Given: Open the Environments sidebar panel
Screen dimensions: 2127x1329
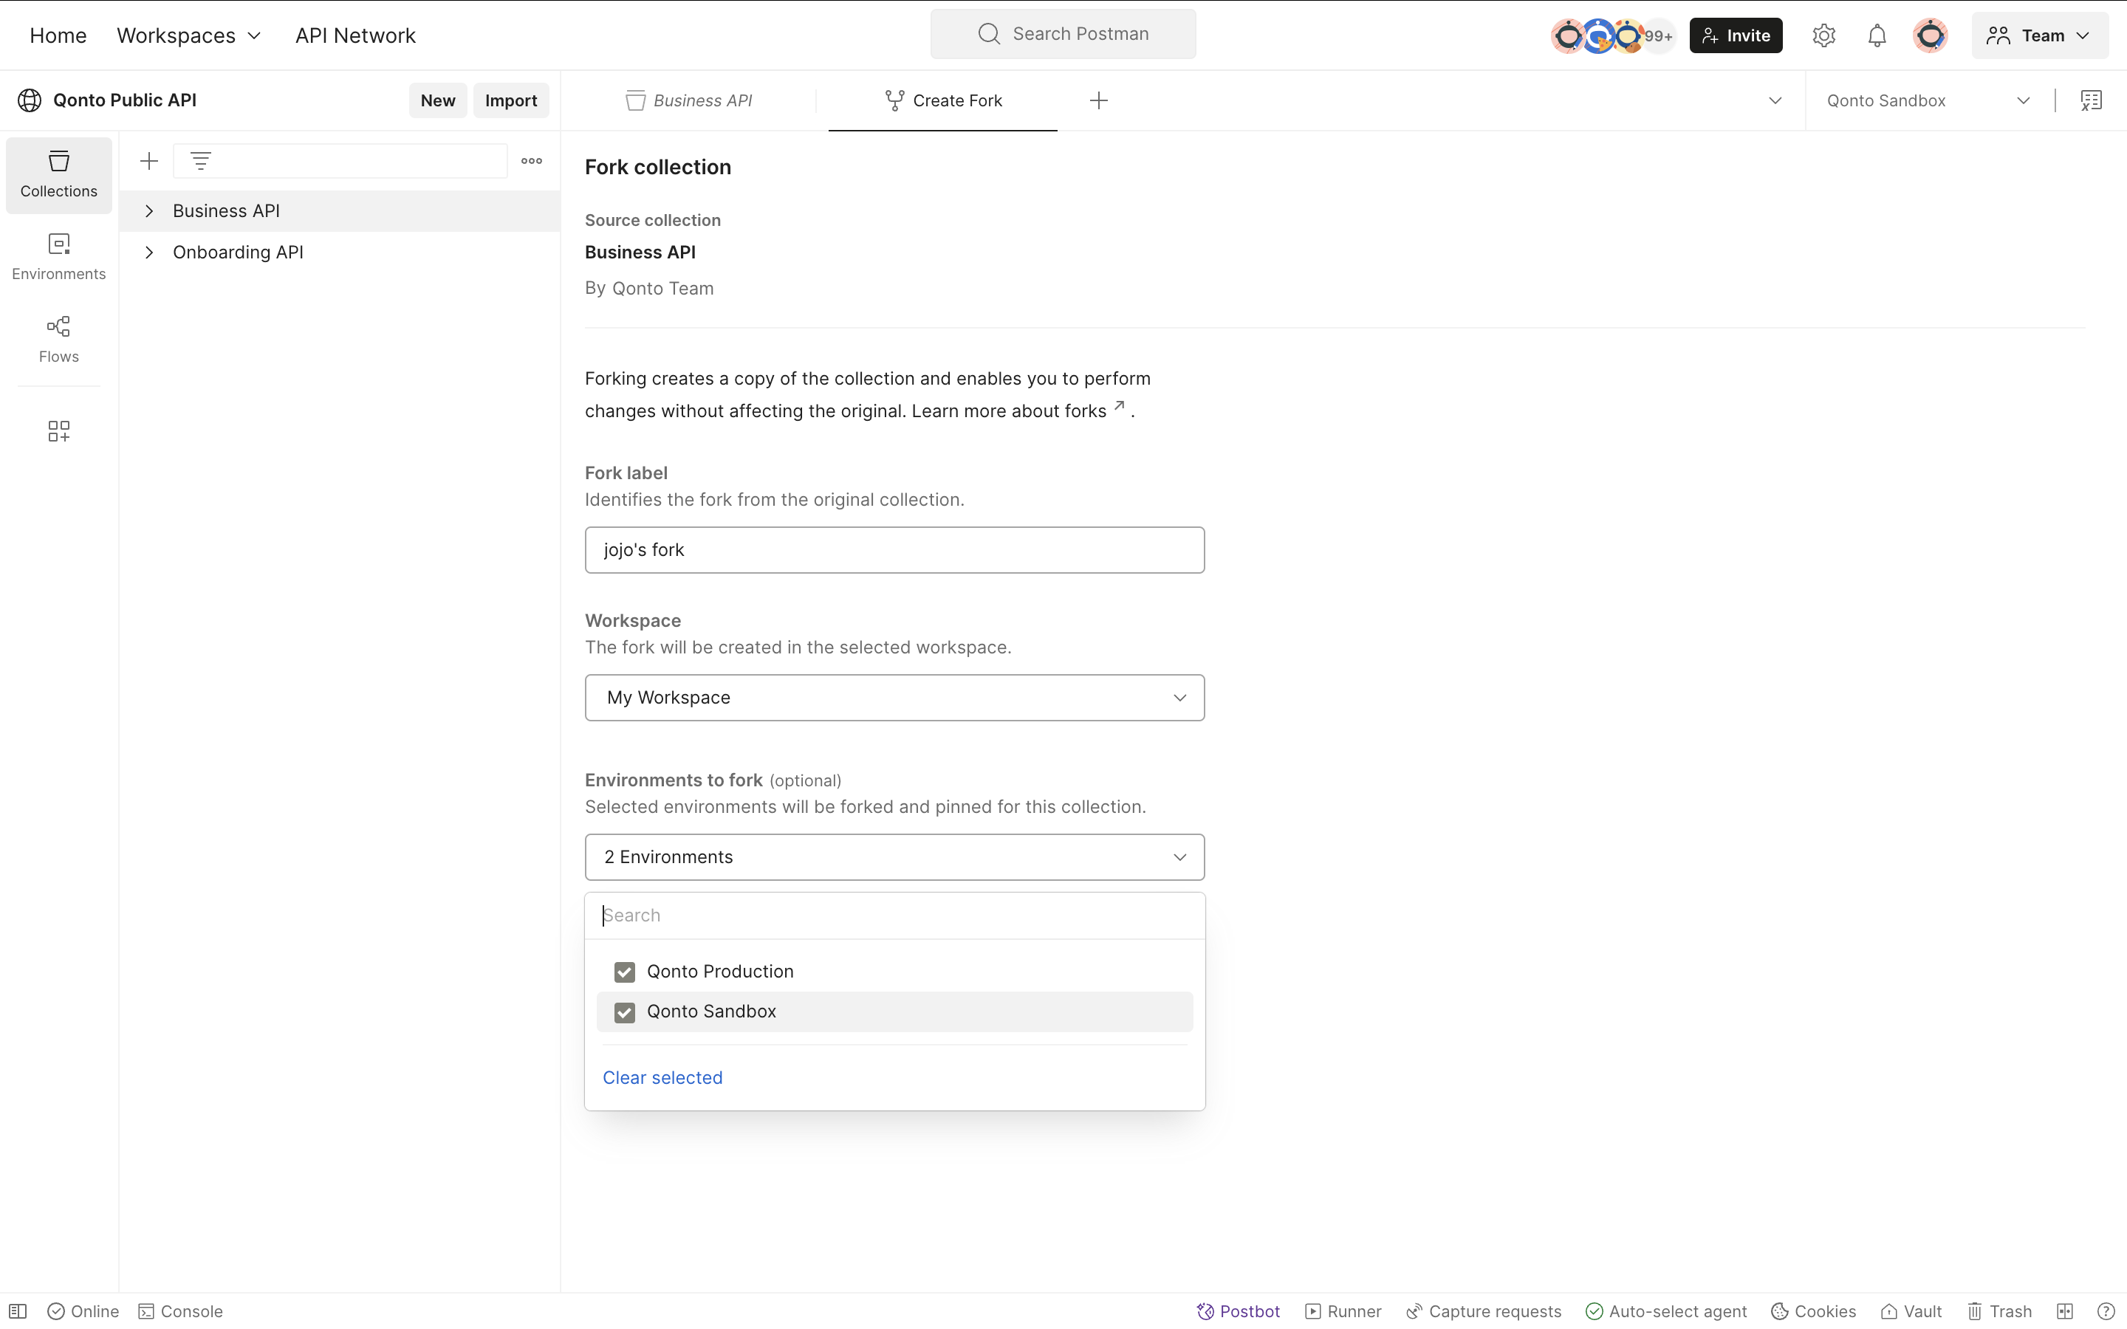Looking at the screenshot, I should coord(59,257).
